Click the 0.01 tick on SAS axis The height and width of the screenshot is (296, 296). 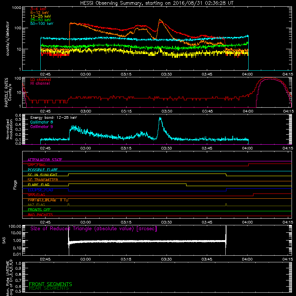[x=17, y=254]
